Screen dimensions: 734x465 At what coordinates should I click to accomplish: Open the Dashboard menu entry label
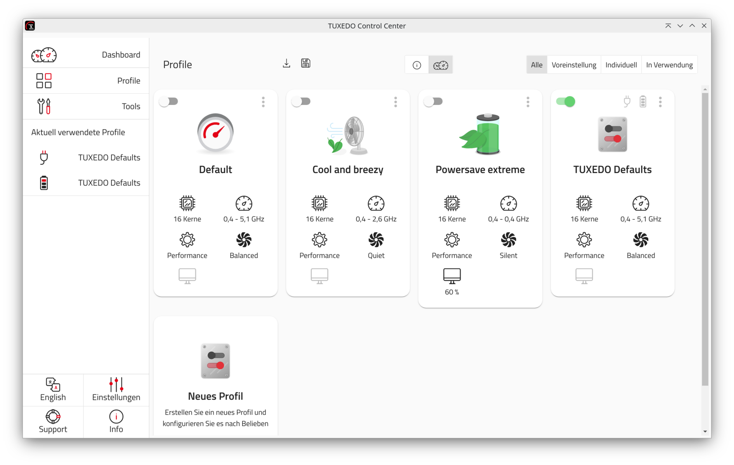pos(121,55)
